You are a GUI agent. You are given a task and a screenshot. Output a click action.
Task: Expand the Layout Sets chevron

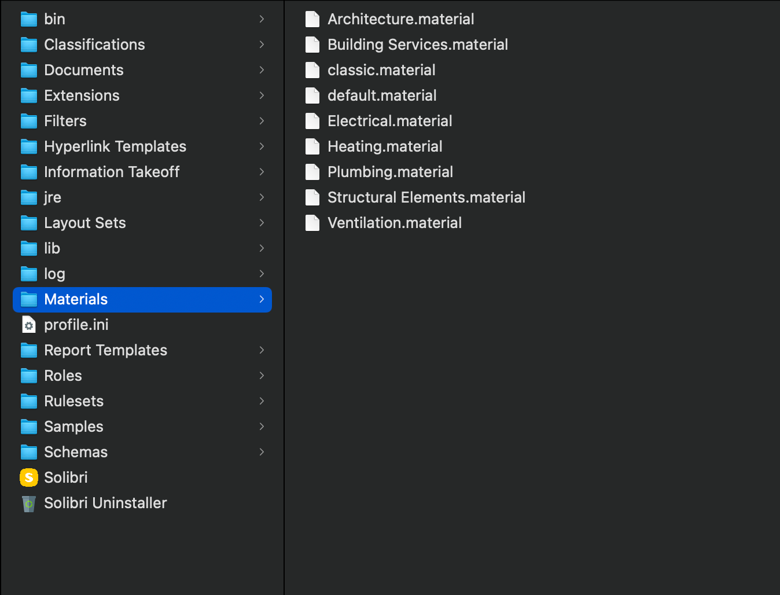(262, 223)
